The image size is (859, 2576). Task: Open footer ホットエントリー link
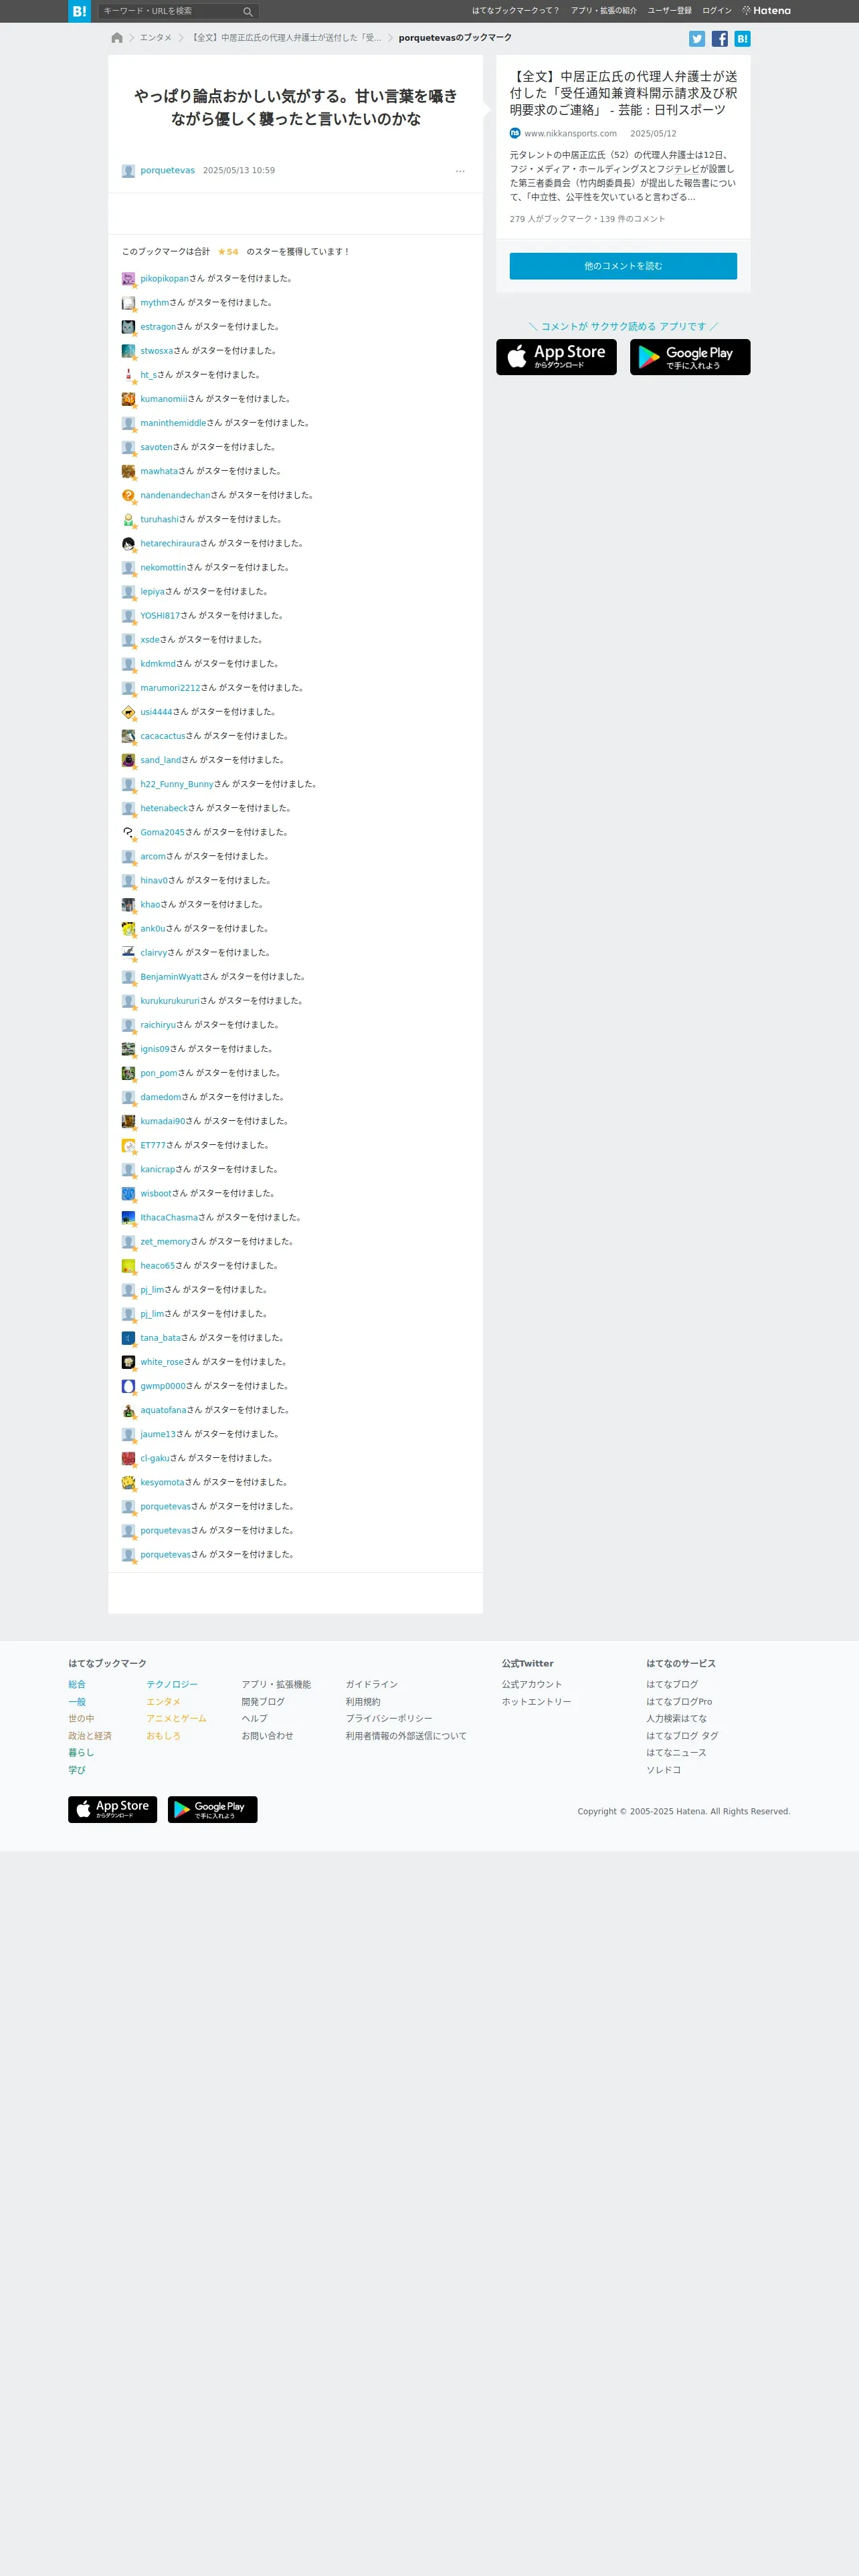click(536, 1702)
